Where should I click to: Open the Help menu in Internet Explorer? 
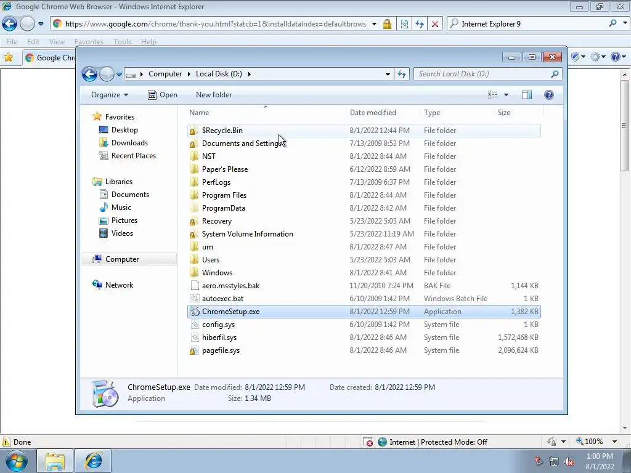point(149,42)
